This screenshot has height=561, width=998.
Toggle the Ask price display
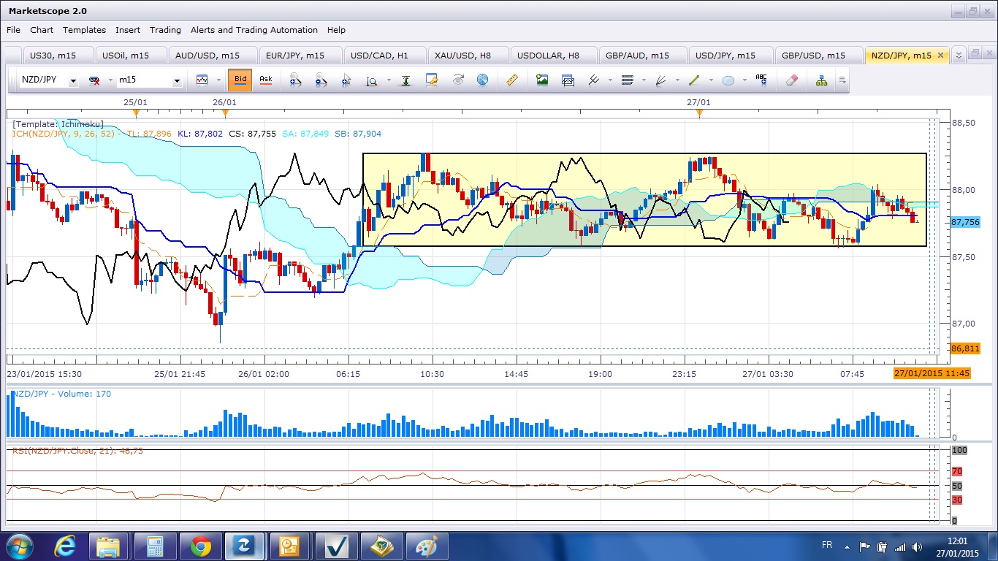[x=265, y=80]
